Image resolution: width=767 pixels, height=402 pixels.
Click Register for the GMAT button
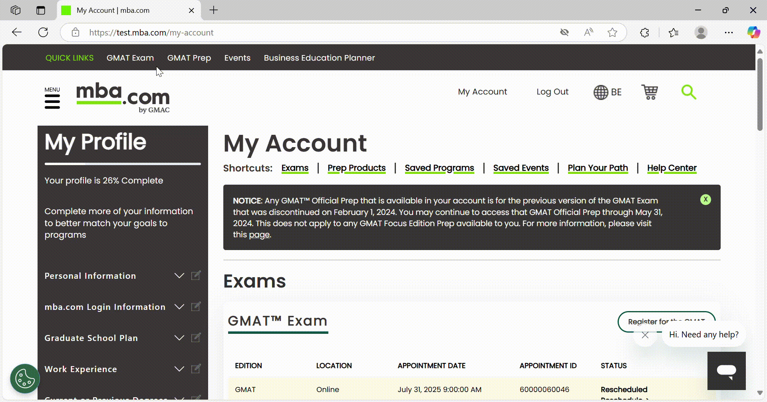[666, 321]
